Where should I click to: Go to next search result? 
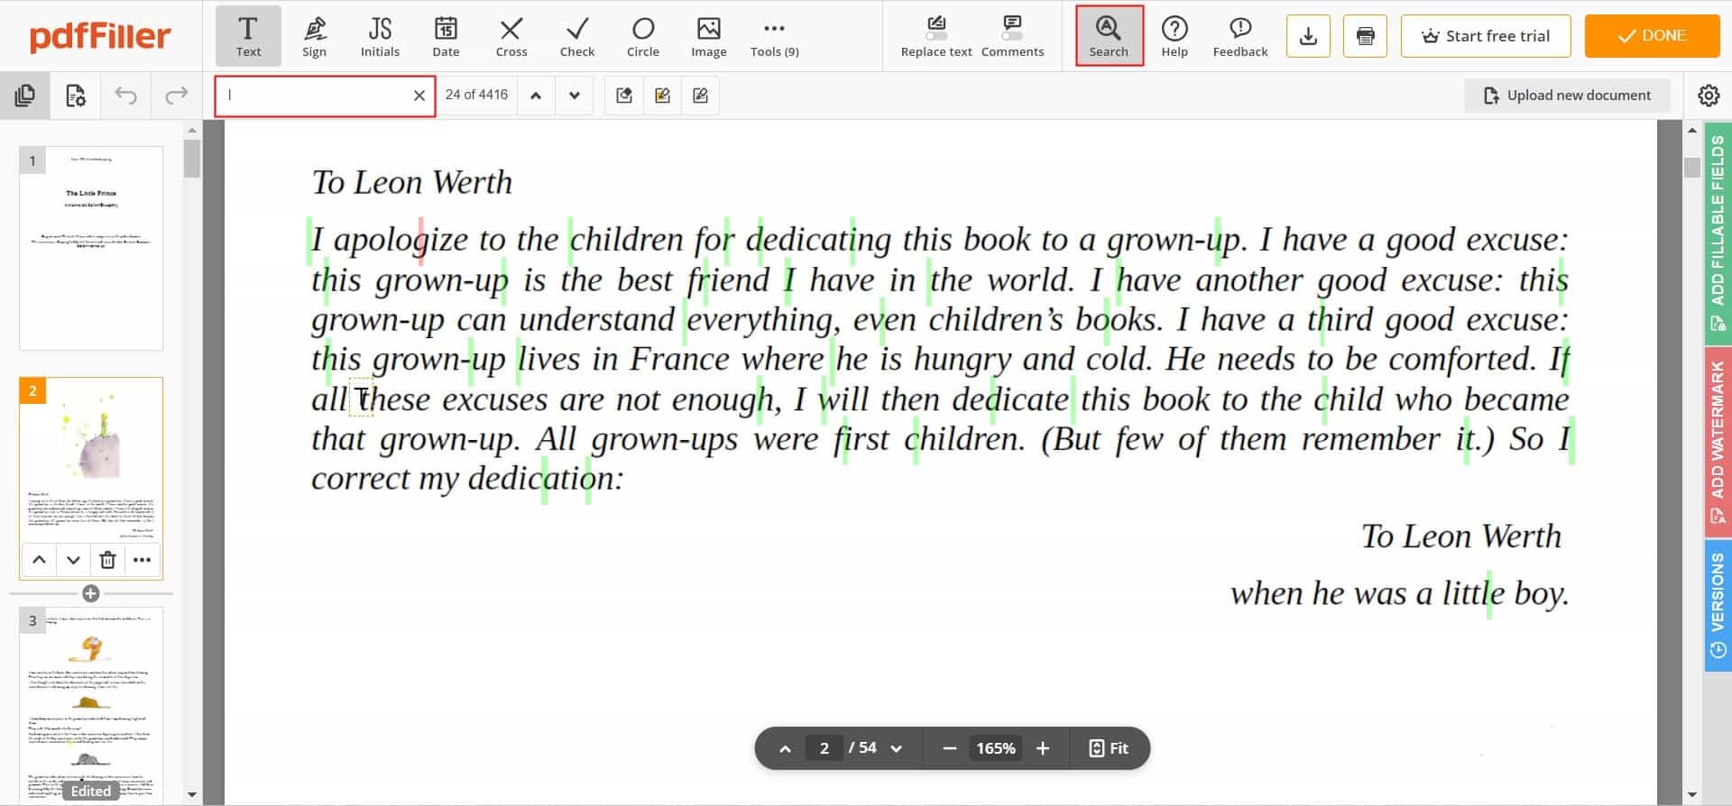tap(575, 96)
